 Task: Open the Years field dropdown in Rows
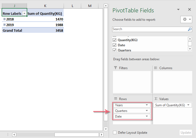(147, 105)
